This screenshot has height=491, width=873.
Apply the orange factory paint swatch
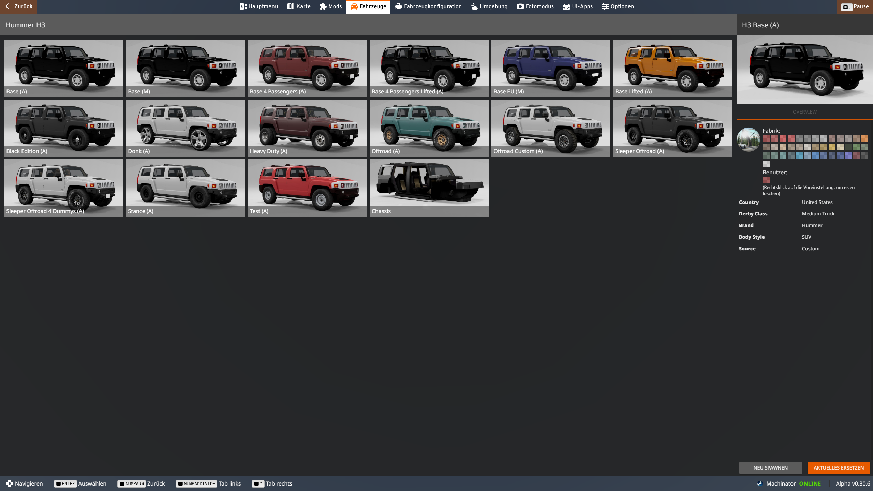coord(864,138)
